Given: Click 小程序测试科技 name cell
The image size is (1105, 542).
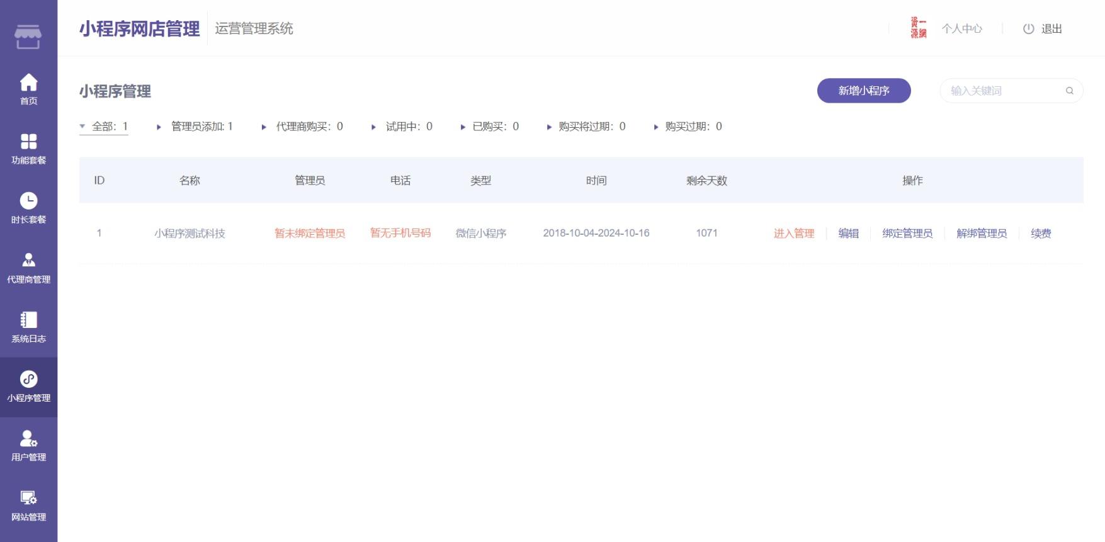Looking at the screenshot, I should (190, 234).
